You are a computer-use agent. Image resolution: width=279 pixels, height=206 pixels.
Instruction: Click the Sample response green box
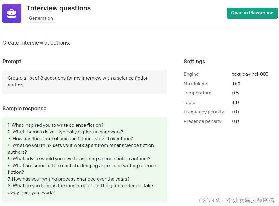(x=85, y=159)
